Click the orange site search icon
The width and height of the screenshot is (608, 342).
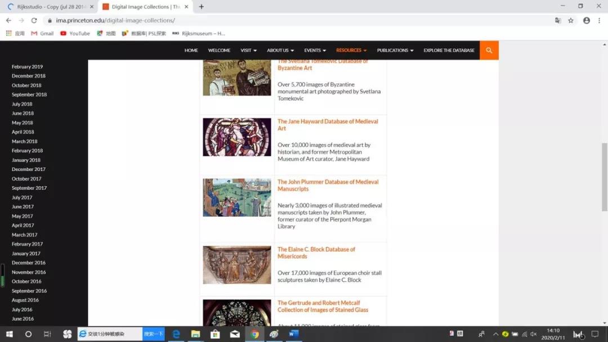click(489, 50)
